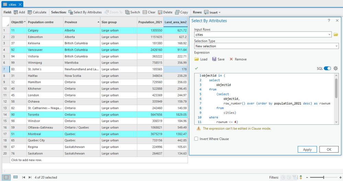Enable Invert Where Clause checkbox

[x=196, y=139]
